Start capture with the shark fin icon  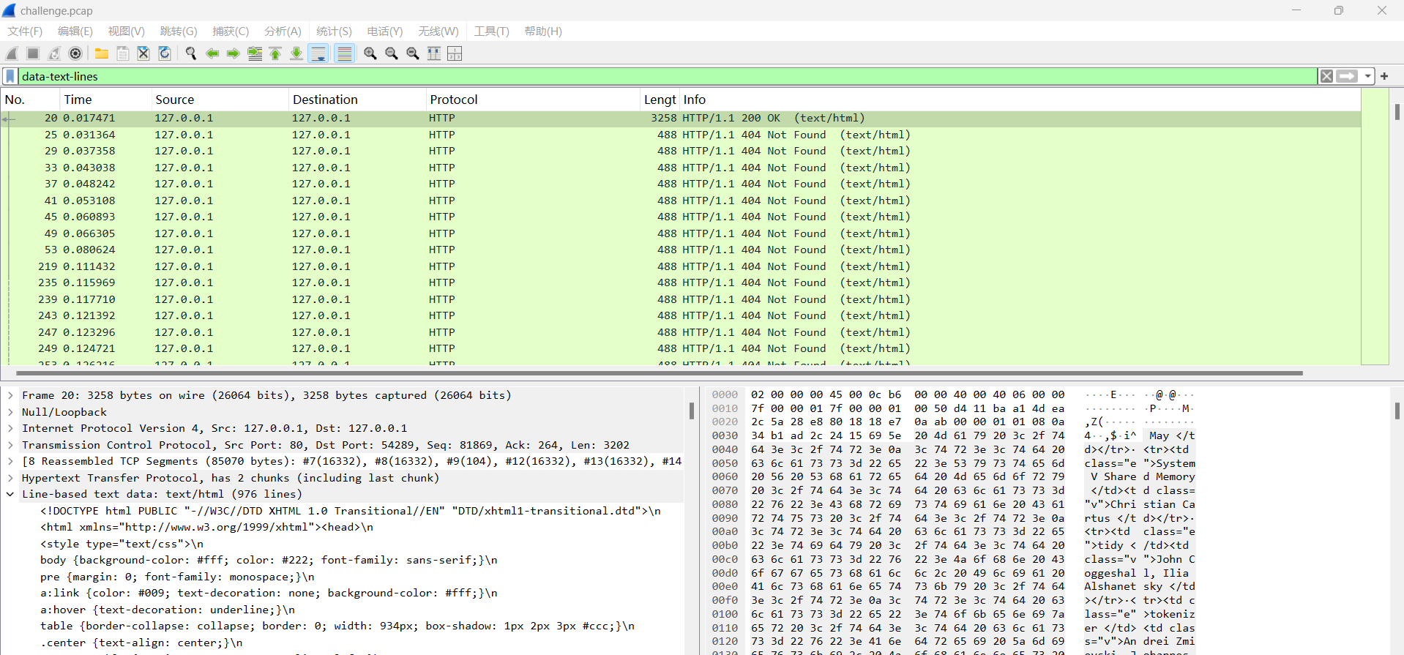(x=12, y=53)
